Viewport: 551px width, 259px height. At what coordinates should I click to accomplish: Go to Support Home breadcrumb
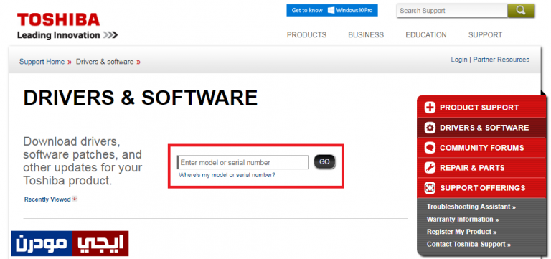tap(42, 62)
